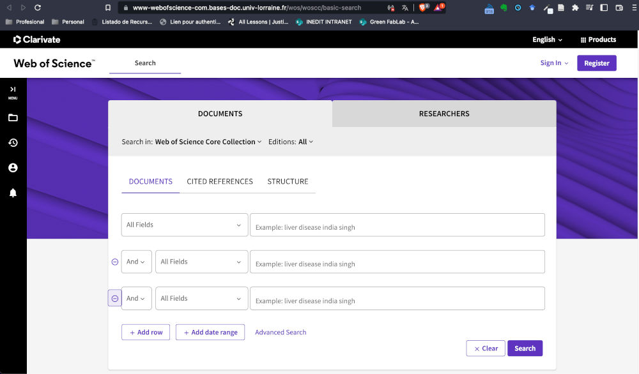Switch to the STRUCTURE tab

pos(288,181)
